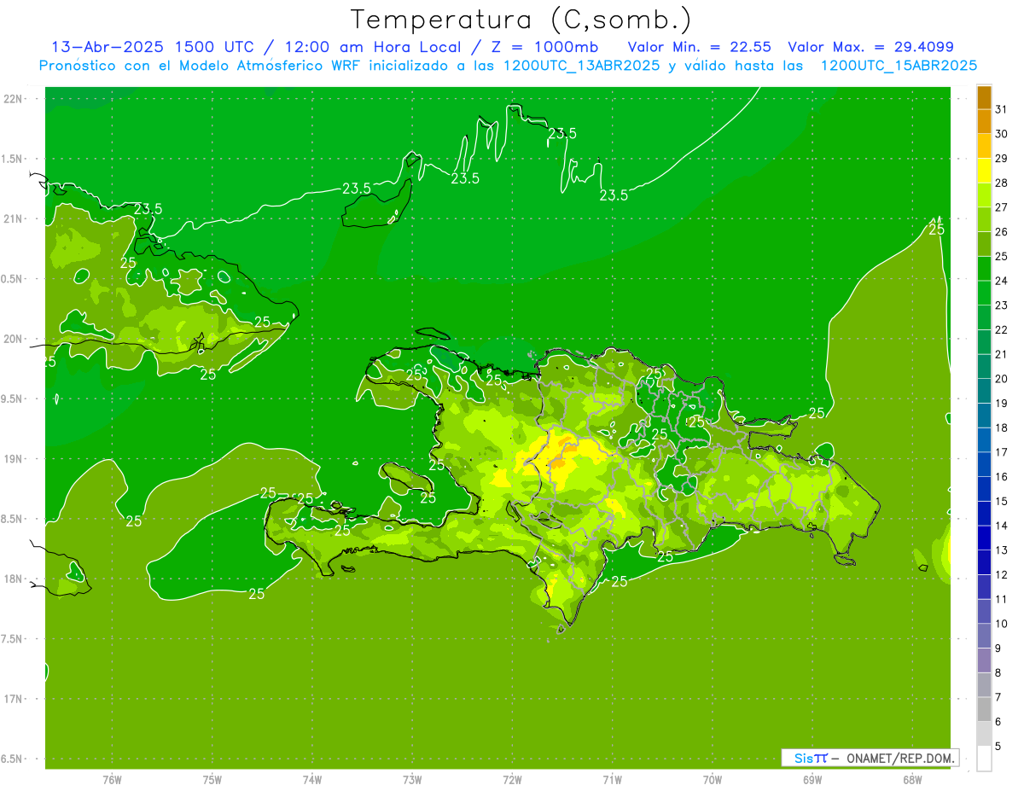This screenshot has width=1024, height=791.
Task: Click the '0.5N' latitude axis label
Action: 12,279
